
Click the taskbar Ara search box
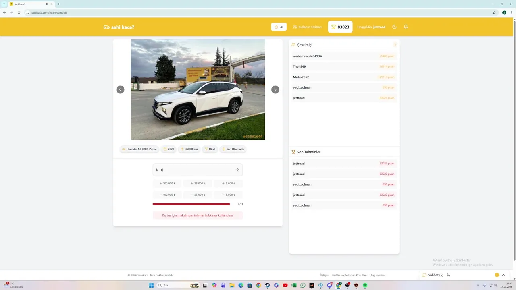click(178, 285)
